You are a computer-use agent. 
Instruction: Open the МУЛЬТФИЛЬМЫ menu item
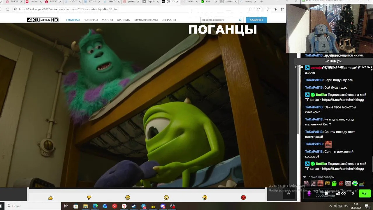coord(146,20)
